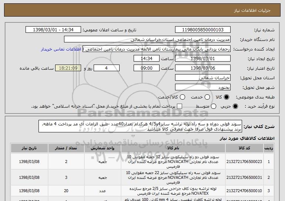
Task: Click the remaining days field showing 4
Action: point(107,68)
